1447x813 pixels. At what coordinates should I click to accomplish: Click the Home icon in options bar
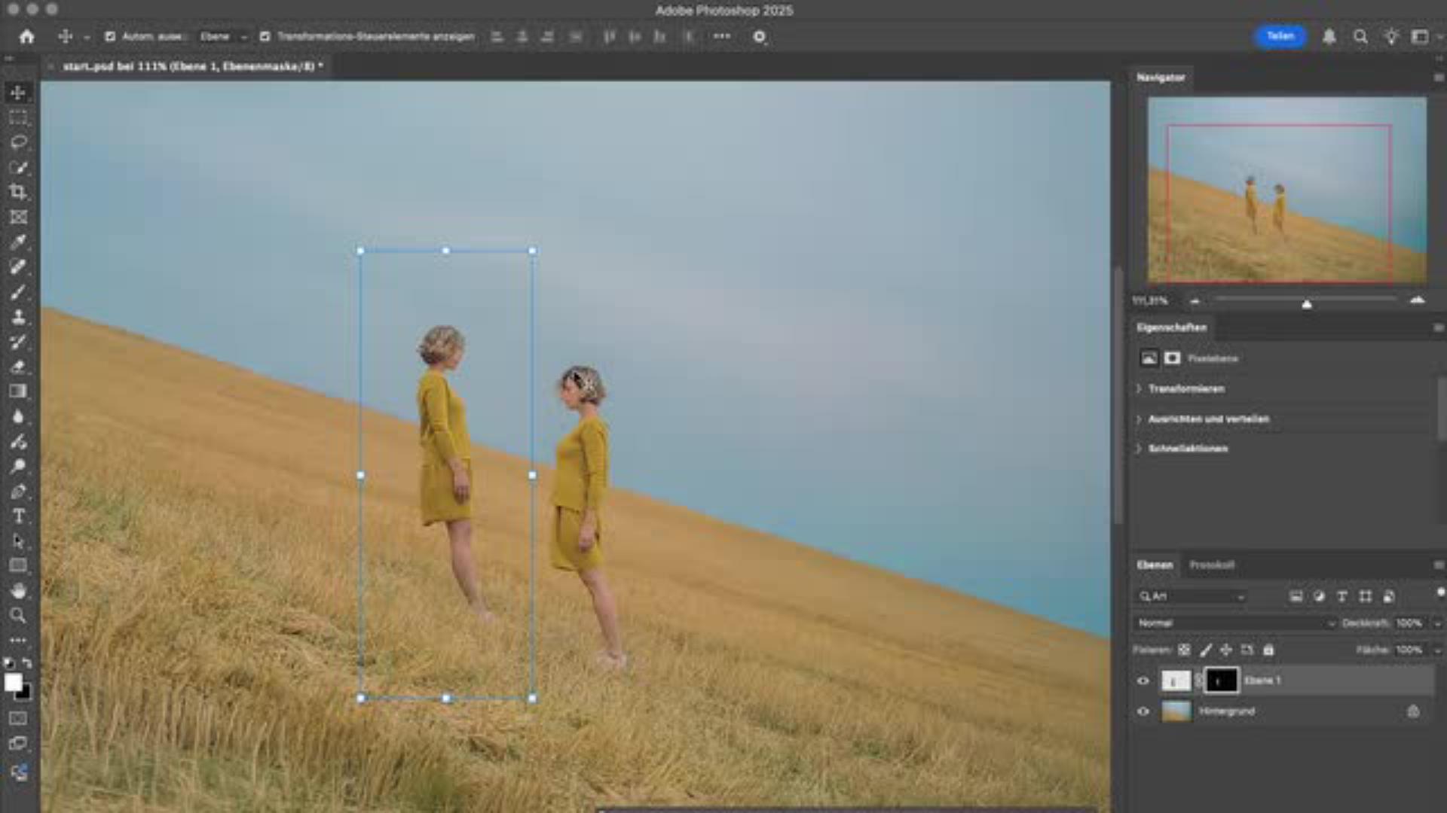[27, 36]
